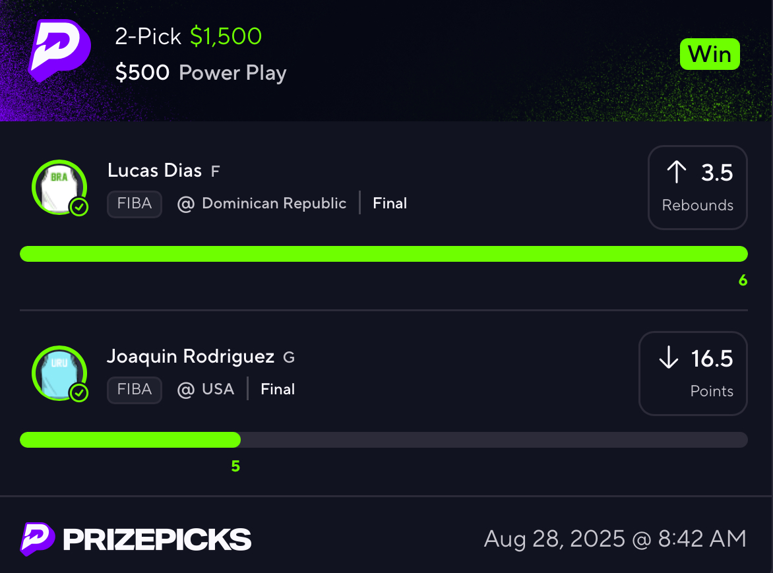Click the green Win badge
This screenshot has height=573, width=773.
tap(710, 53)
